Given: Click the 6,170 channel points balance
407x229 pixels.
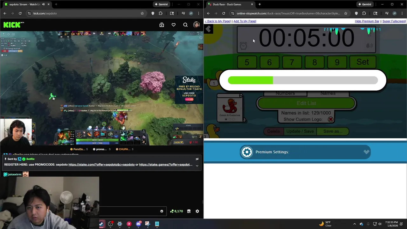Looking at the screenshot, I should pyautogui.click(x=176, y=211).
